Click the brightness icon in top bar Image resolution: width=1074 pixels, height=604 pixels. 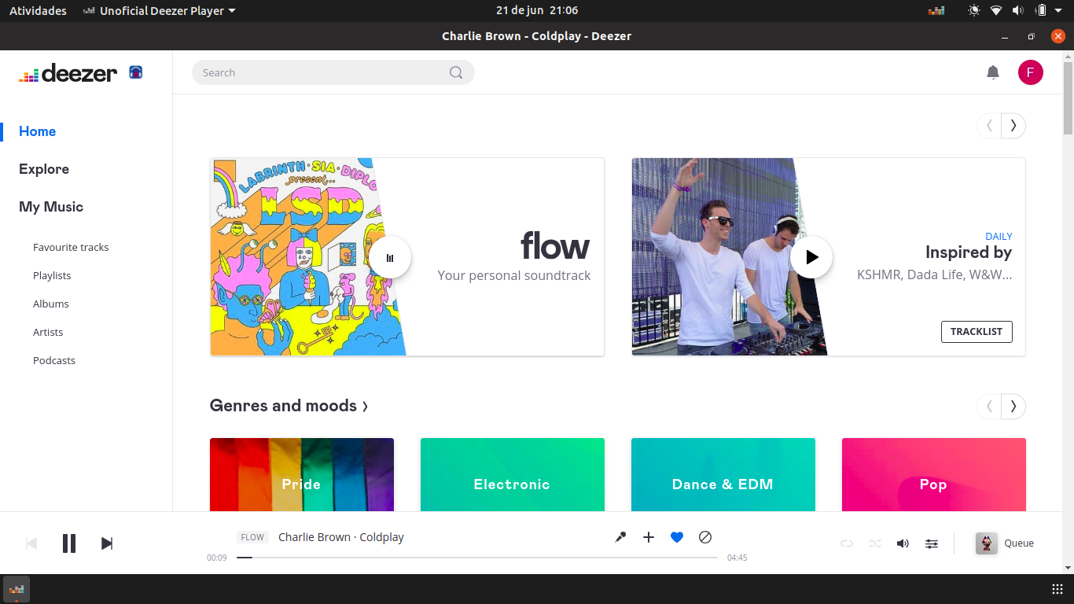[974, 11]
